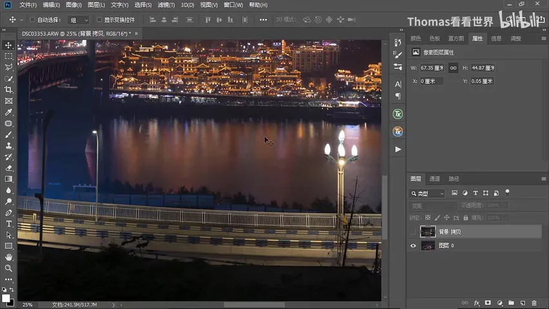Click the green TK panel icon
The image size is (549, 309).
[x=398, y=114]
